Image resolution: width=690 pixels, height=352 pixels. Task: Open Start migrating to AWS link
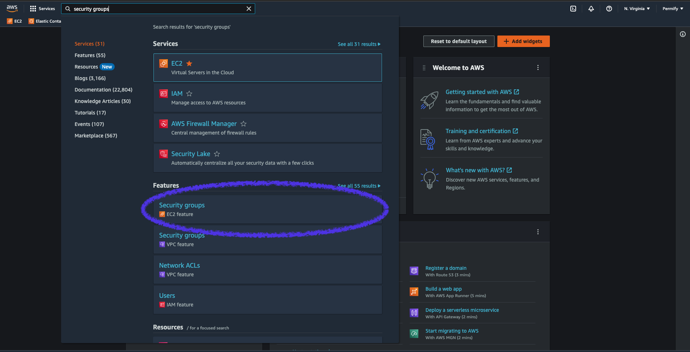452,331
